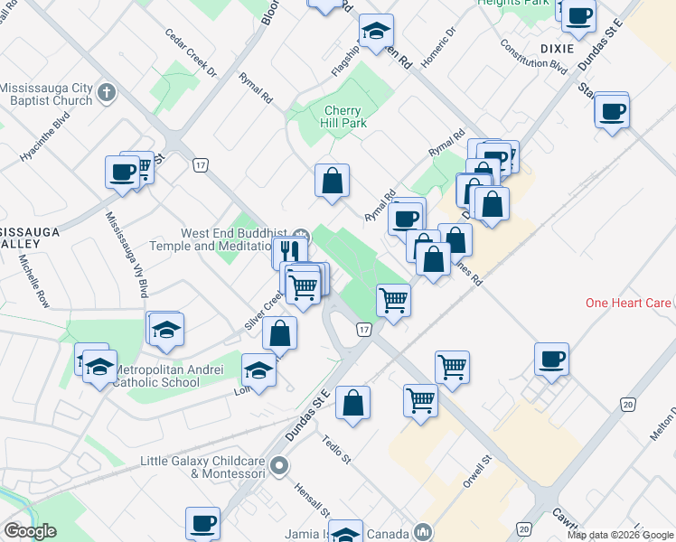Click the Homeric Dr street label
The height and width of the screenshot is (542, 676).
tap(438, 47)
